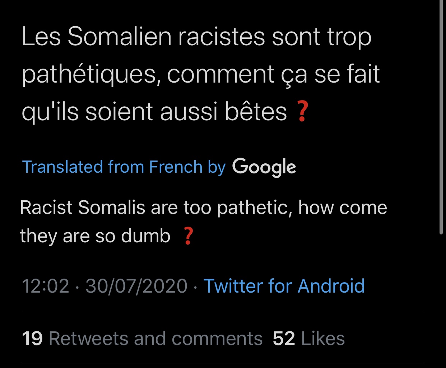Open the "Retweets and comments" list
The image size is (446, 368).
pos(155,339)
